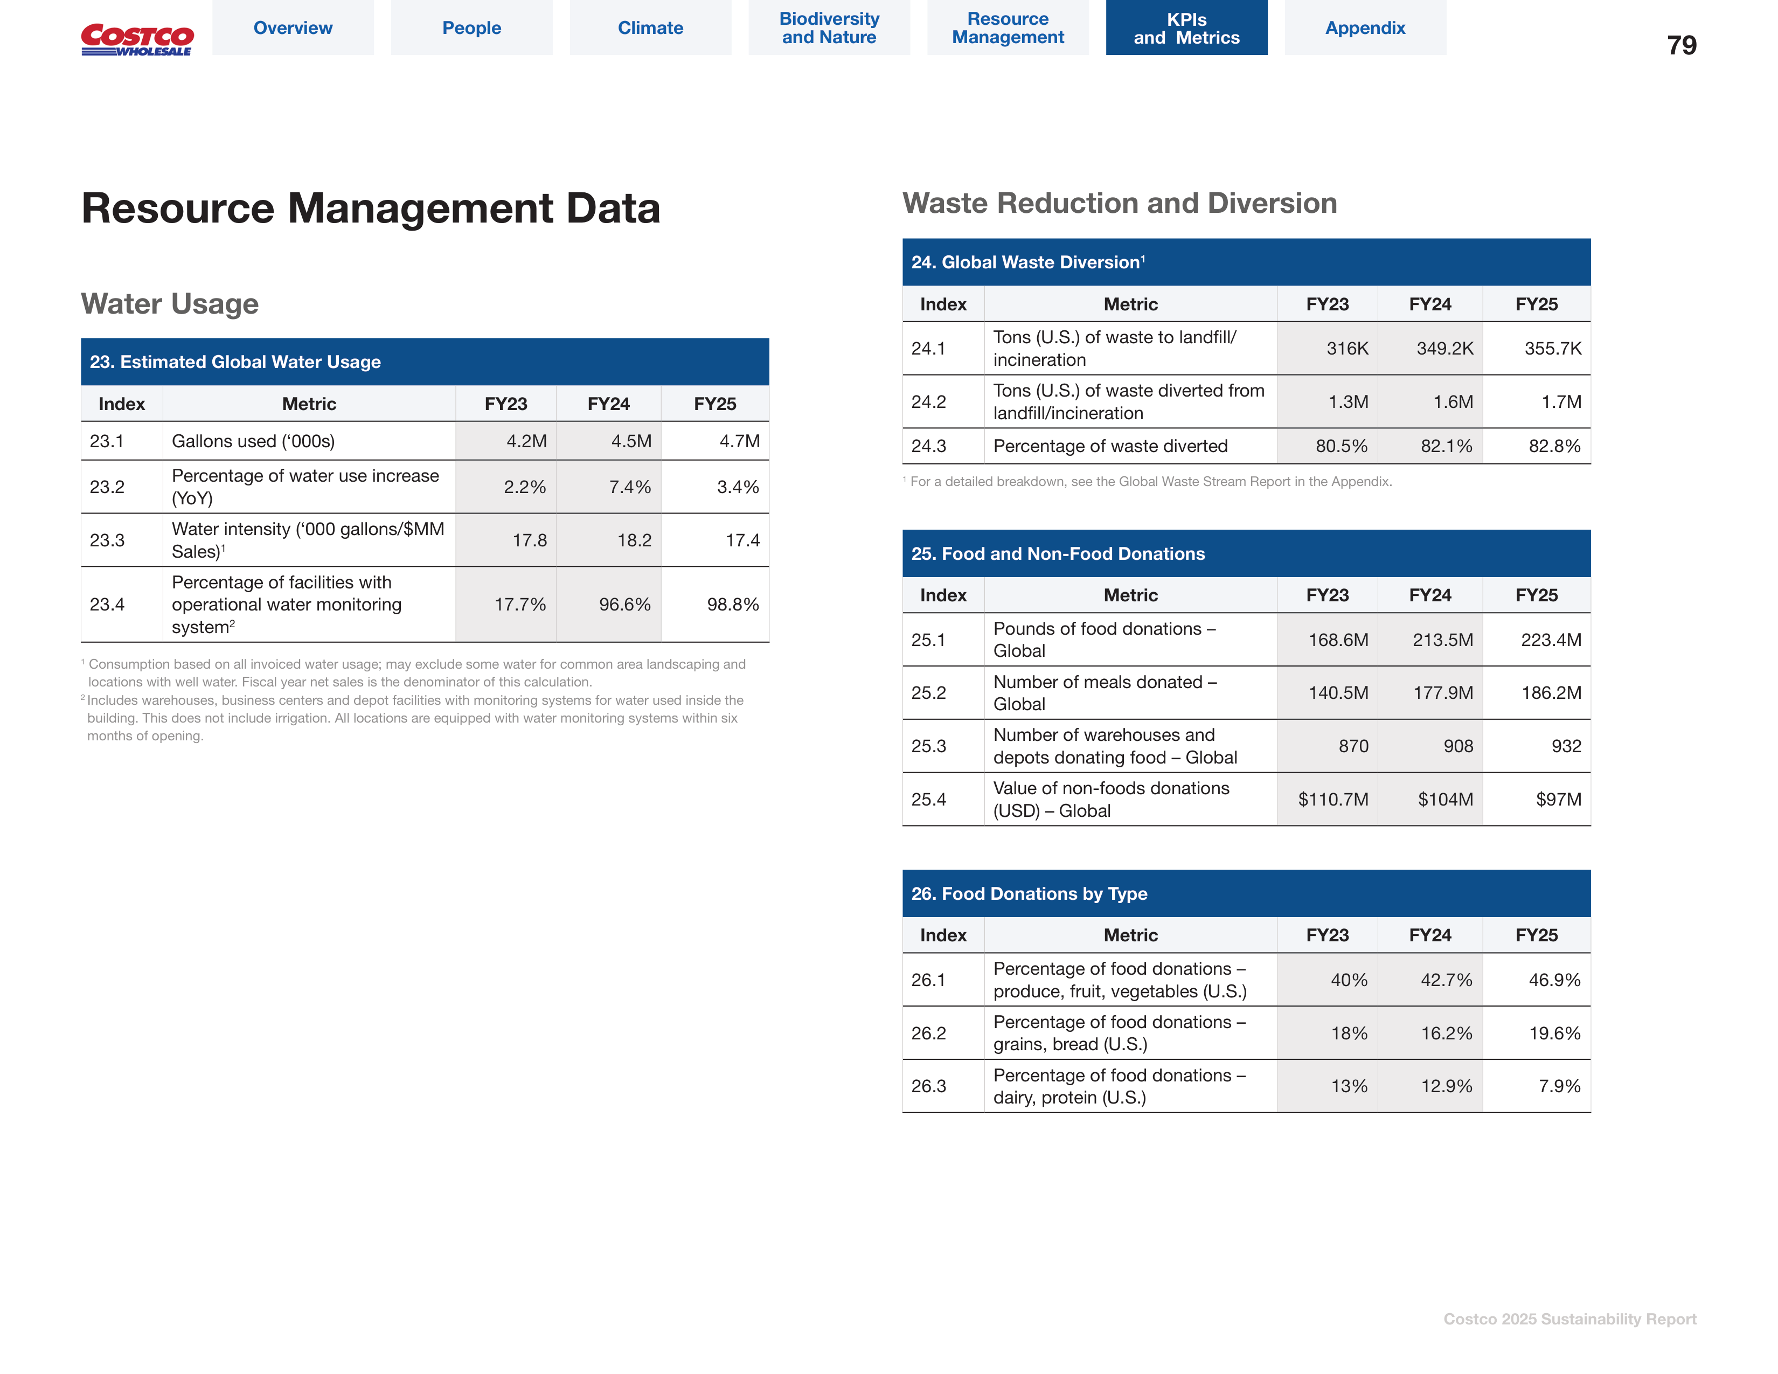This screenshot has width=1778, height=1374.
Task: Open the People tab
Action: click(471, 27)
